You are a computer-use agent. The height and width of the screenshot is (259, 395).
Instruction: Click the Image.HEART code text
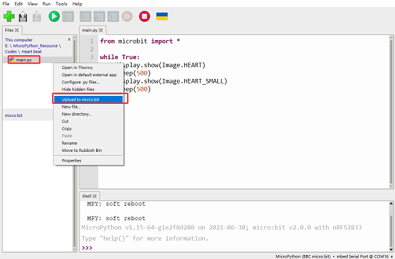(x=182, y=65)
